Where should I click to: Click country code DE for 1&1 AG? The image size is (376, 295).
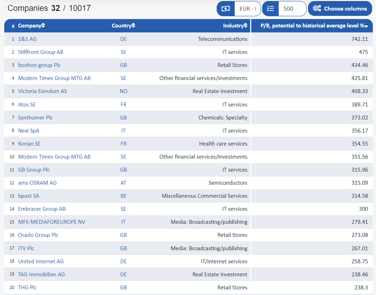click(123, 39)
